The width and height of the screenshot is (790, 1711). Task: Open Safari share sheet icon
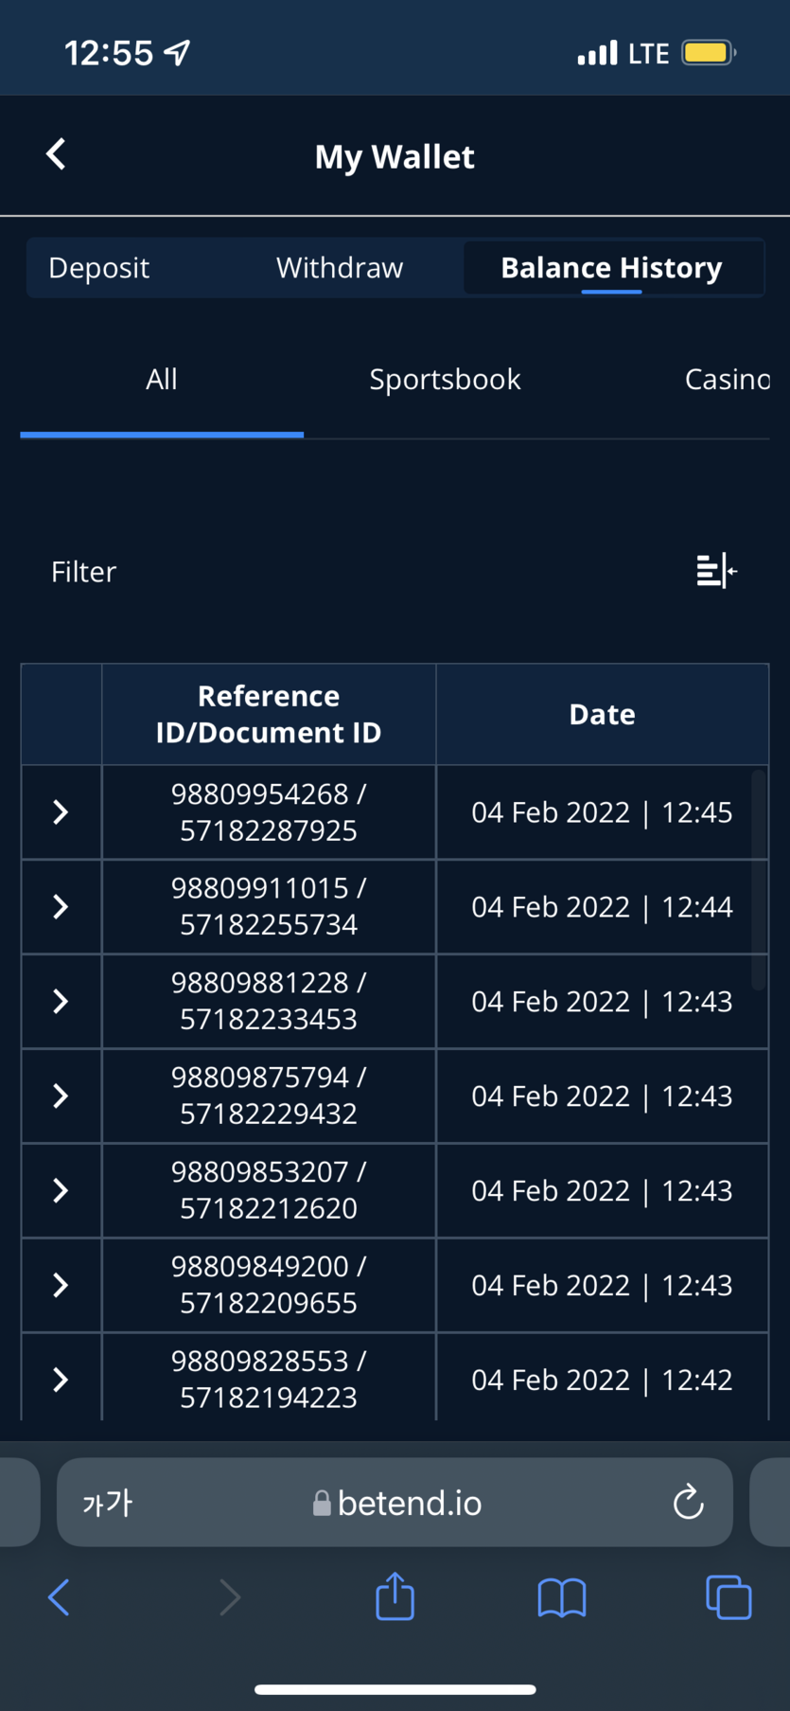click(395, 1595)
